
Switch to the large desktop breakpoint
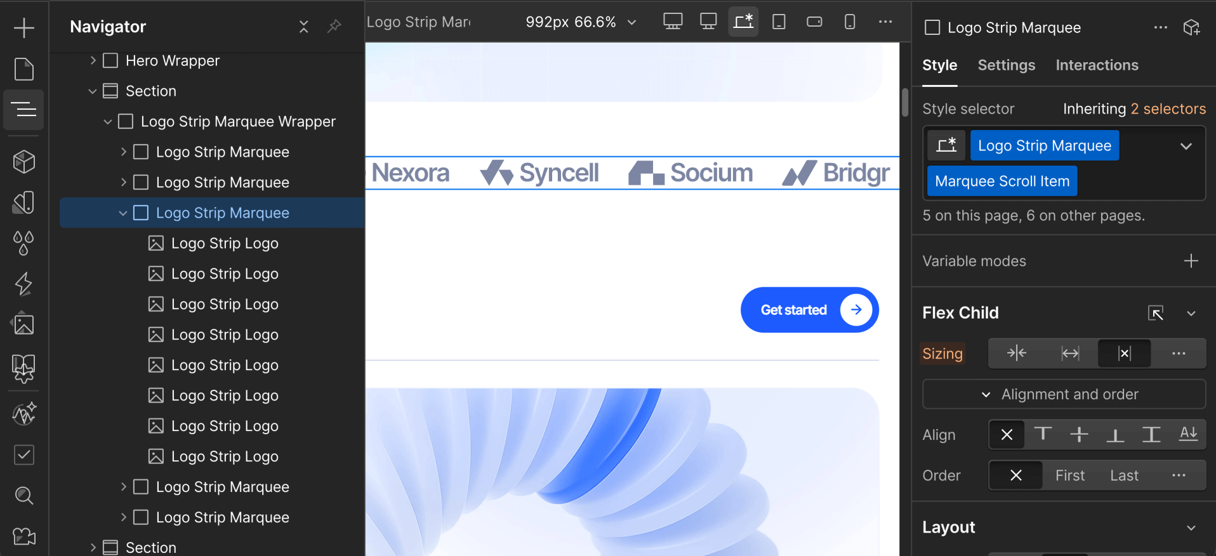pos(673,22)
